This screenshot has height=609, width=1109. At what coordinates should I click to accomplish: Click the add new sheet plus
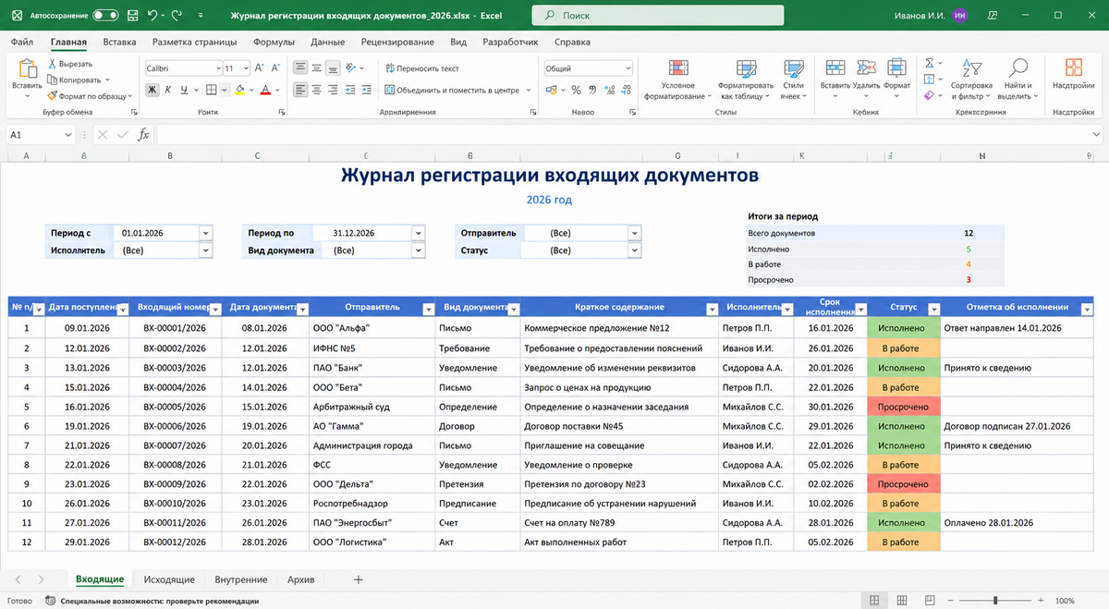point(359,579)
